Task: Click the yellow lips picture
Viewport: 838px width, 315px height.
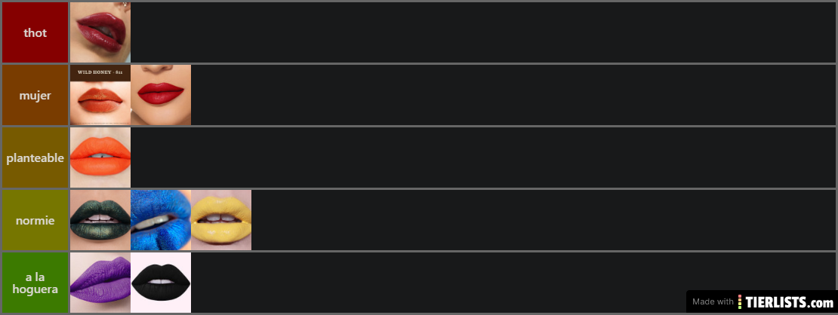Action: 221,220
